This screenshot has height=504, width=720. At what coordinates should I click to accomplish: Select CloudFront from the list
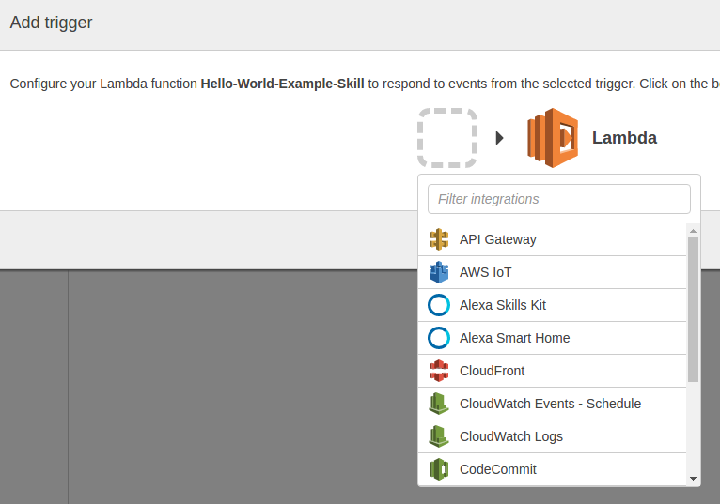[x=552, y=371]
